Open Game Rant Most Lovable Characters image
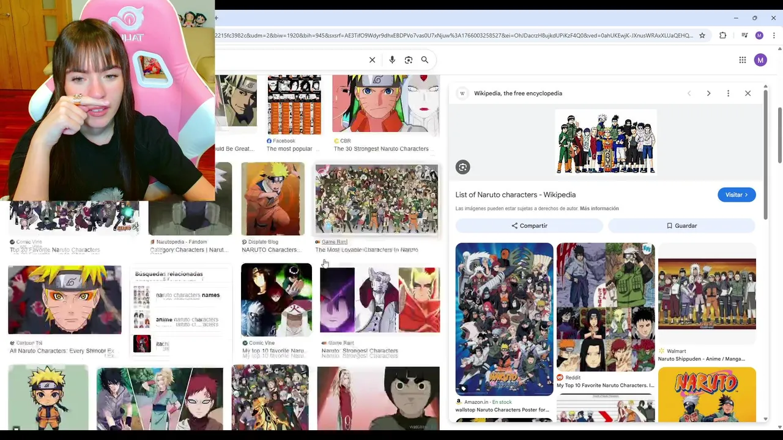Viewport: 783px width, 440px height. click(377, 199)
